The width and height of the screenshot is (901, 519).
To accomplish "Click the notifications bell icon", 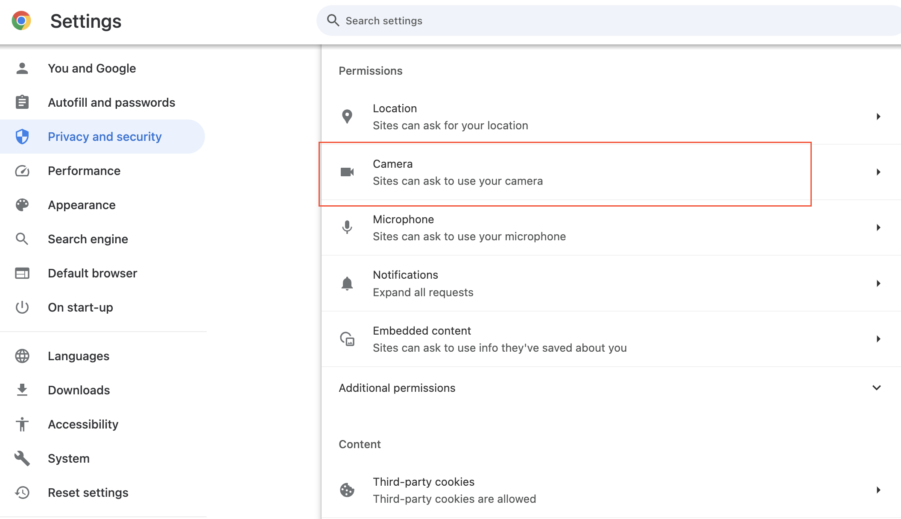I will tap(347, 283).
